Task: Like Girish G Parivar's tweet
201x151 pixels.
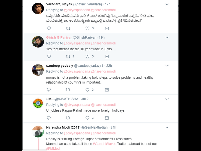Action: [88, 56]
